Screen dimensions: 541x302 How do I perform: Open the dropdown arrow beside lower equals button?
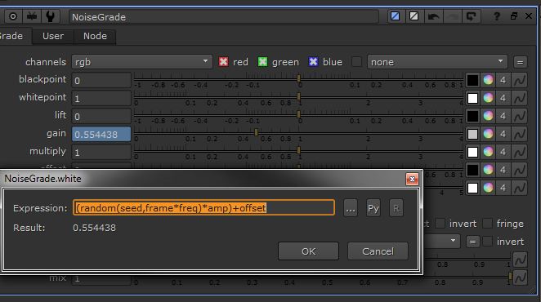[x=453, y=241]
